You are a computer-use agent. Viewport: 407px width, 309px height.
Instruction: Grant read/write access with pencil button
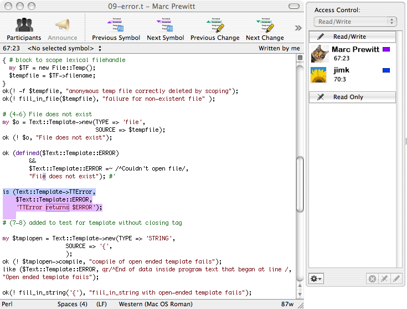(x=396, y=279)
